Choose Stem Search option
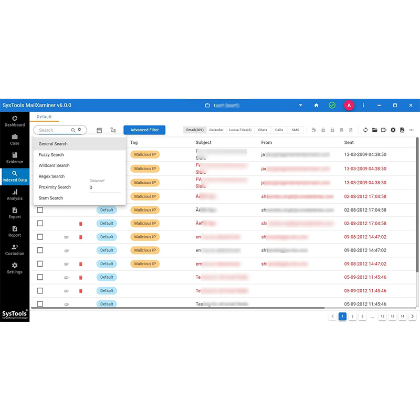The width and height of the screenshot is (420, 420). point(80,198)
